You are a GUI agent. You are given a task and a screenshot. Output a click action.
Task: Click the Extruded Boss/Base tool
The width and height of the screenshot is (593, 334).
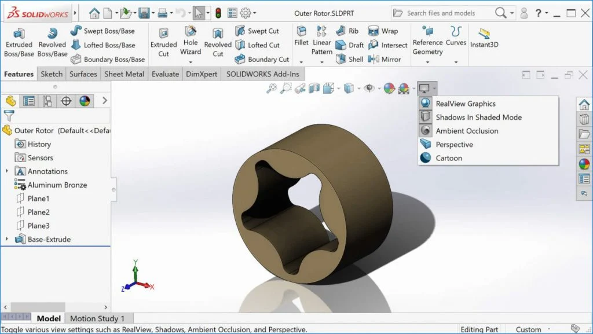(19, 42)
